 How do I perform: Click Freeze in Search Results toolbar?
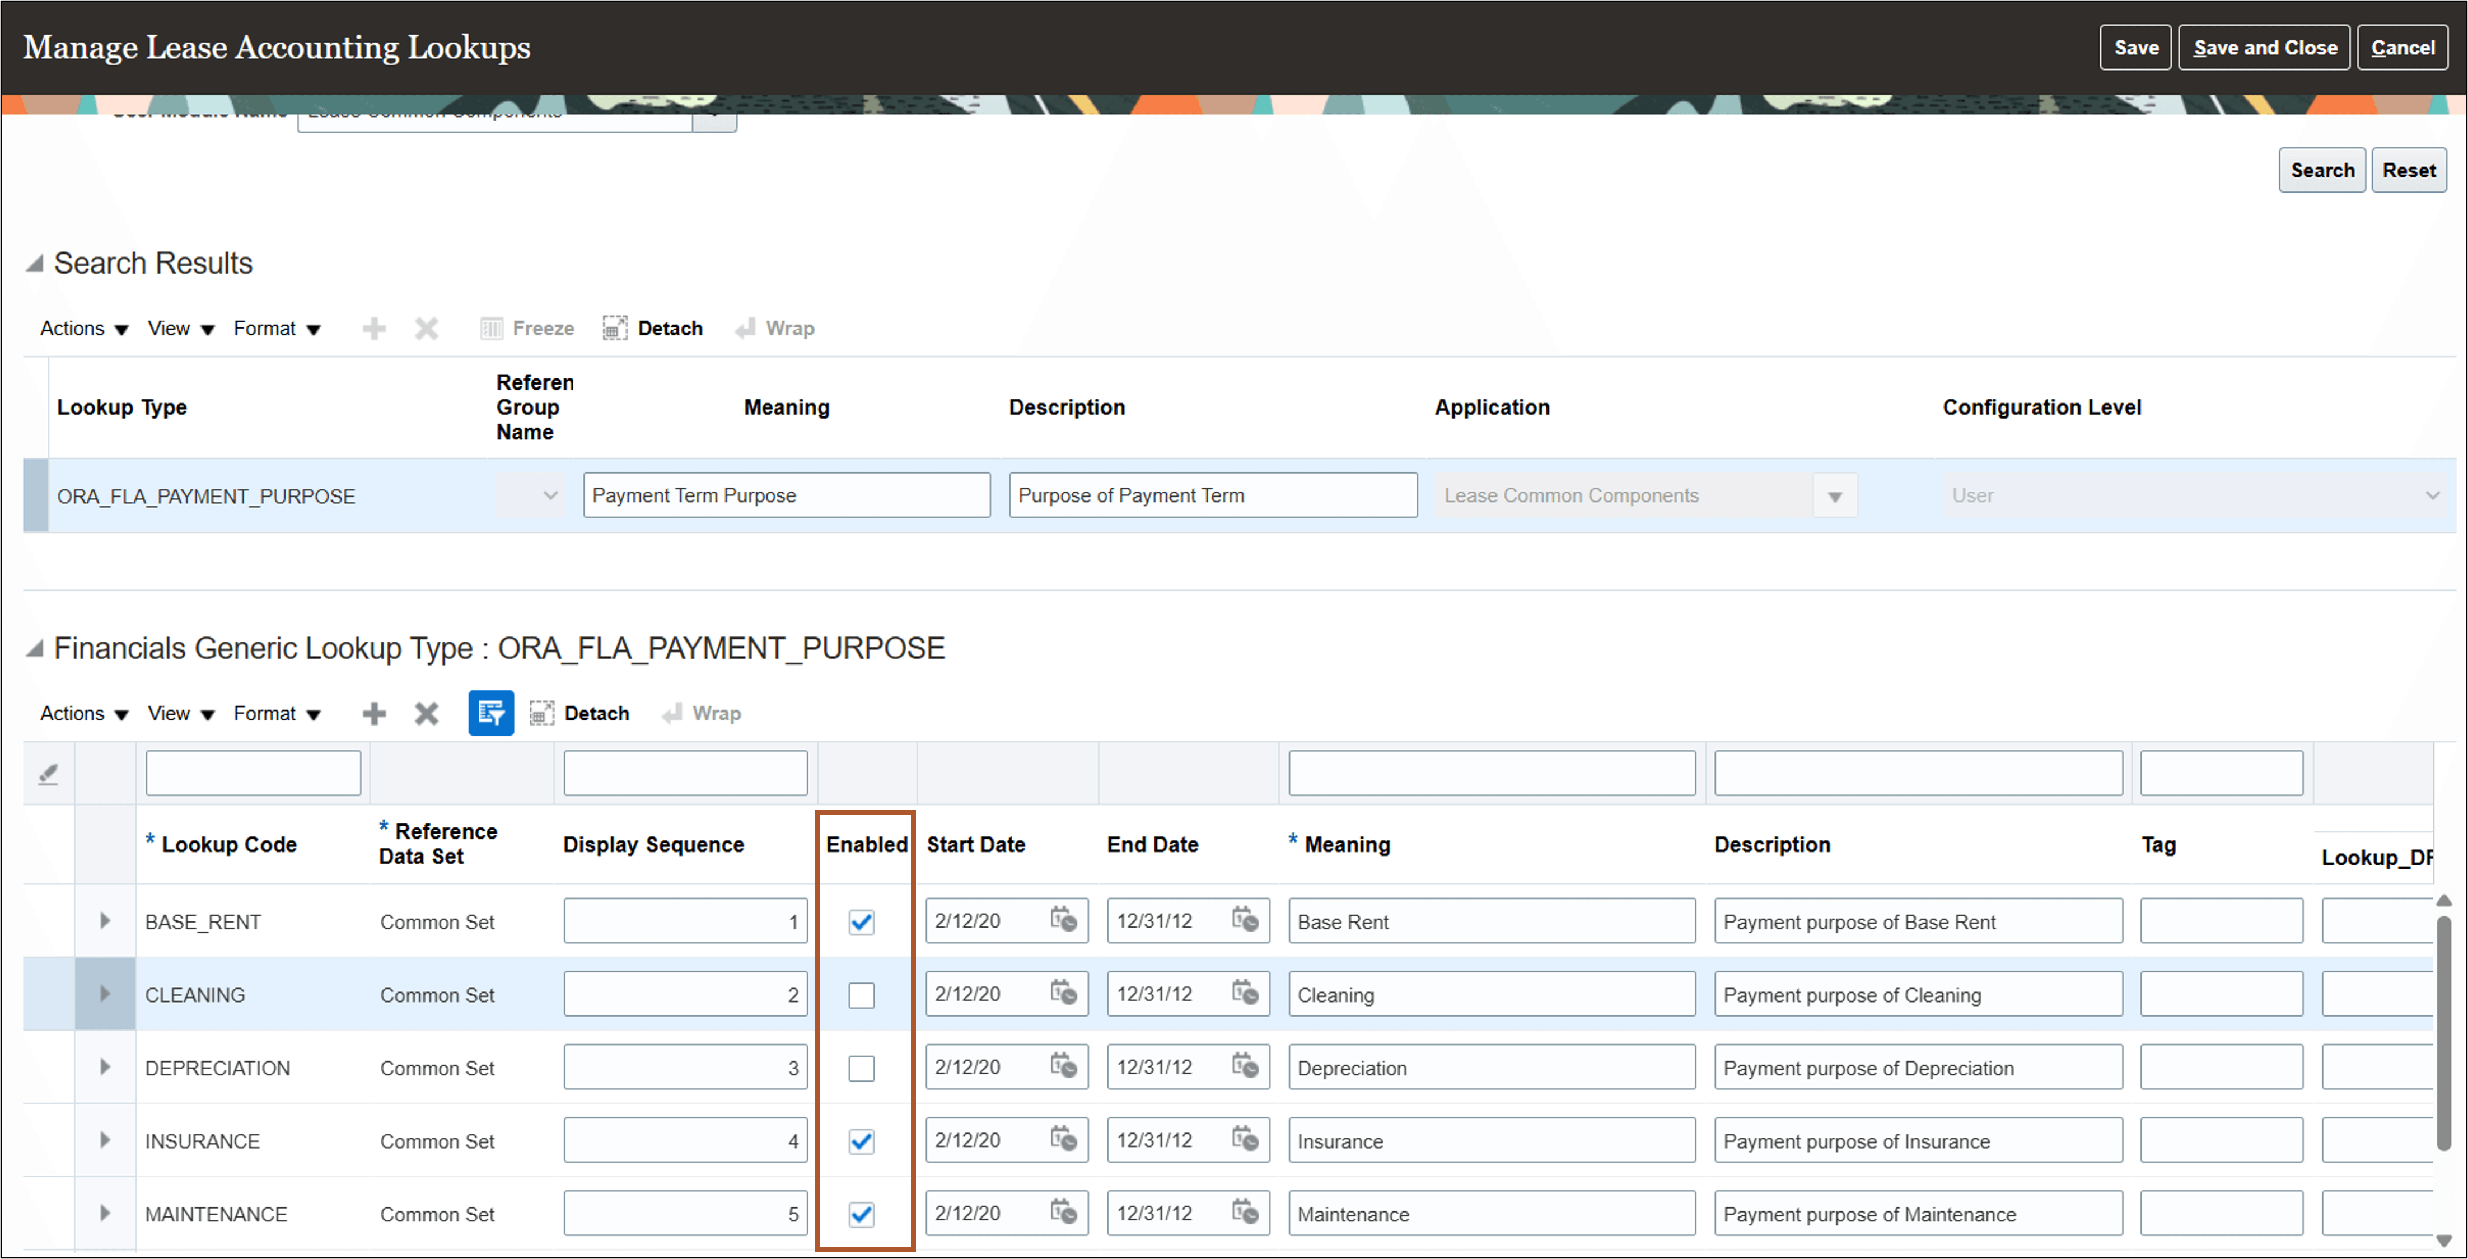(527, 329)
